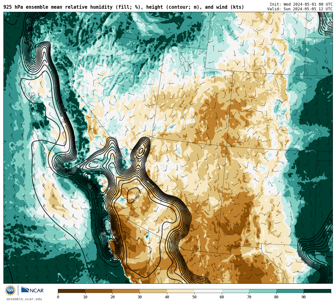Click the colorbar tick label 10

tap(85, 297)
